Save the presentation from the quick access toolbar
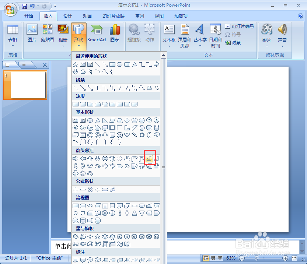This screenshot has height=264, width=307. coord(24,6)
